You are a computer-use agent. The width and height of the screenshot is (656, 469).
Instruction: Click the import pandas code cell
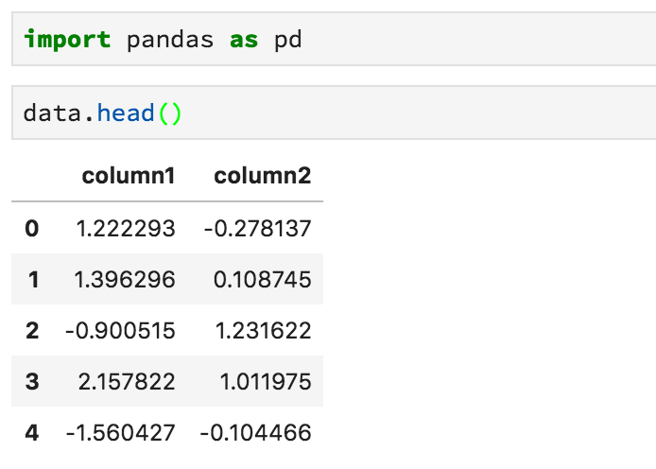pos(334,39)
